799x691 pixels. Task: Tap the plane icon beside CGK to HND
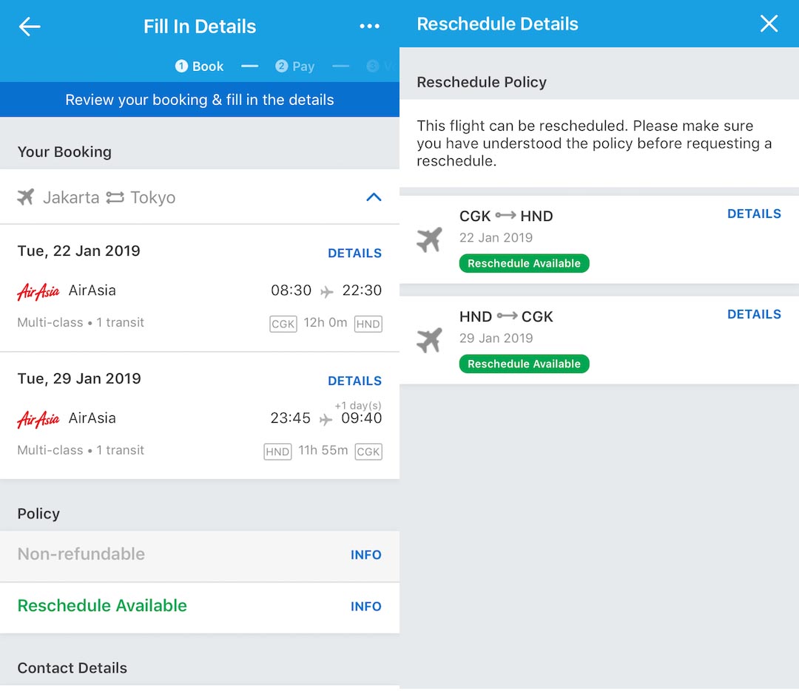pyautogui.click(x=429, y=239)
